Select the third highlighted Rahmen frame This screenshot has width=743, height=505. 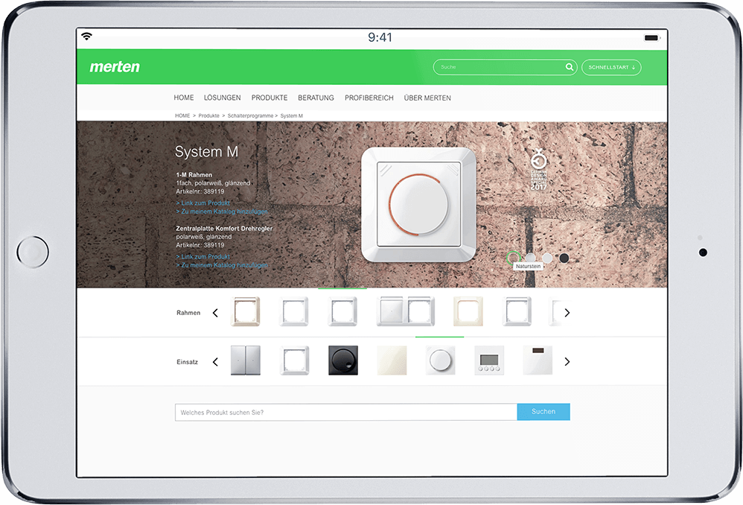[342, 311]
